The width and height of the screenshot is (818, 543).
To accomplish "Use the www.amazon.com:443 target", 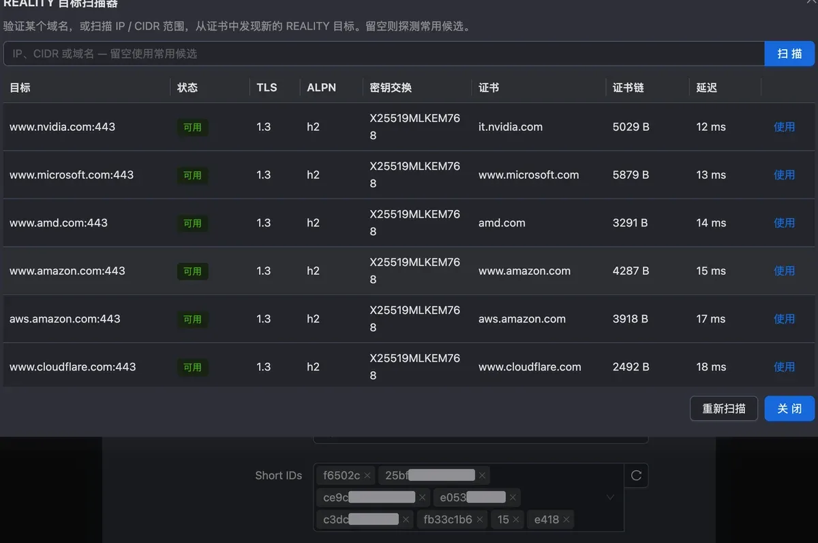I will (x=785, y=271).
